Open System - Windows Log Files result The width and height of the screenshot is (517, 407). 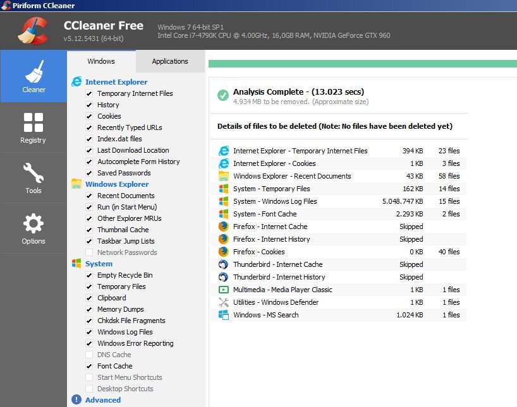pyautogui.click(x=339, y=201)
